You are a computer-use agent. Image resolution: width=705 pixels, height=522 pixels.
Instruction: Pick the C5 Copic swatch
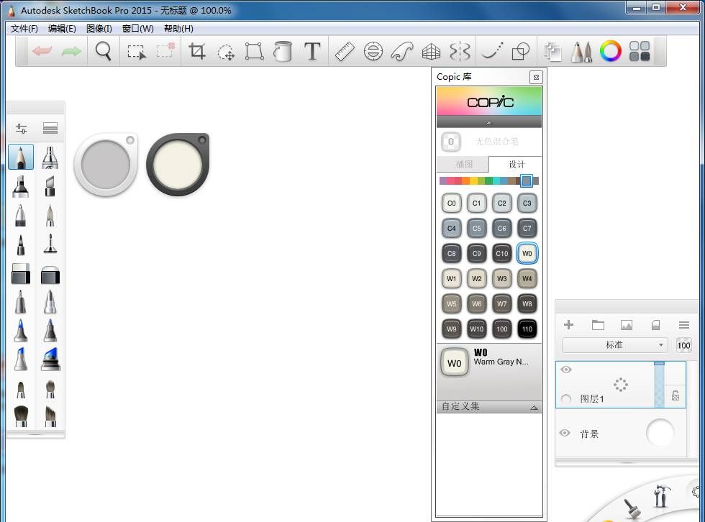476,228
